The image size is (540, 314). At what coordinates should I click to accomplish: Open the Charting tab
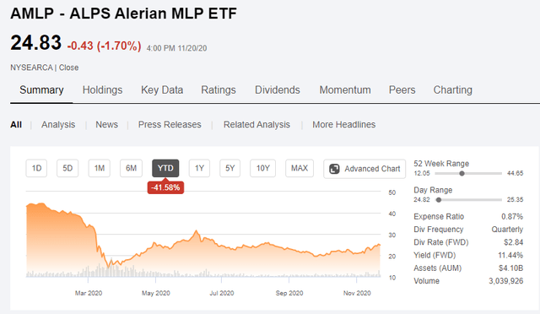click(452, 90)
